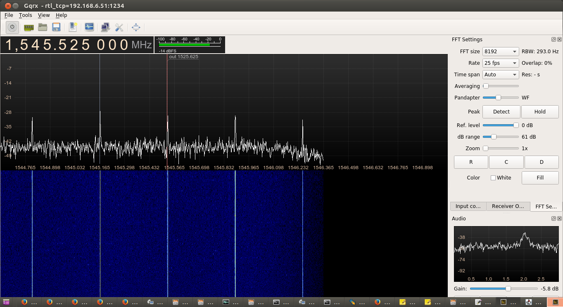Click the Fill color button
563x307 pixels.
coord(540,178)
